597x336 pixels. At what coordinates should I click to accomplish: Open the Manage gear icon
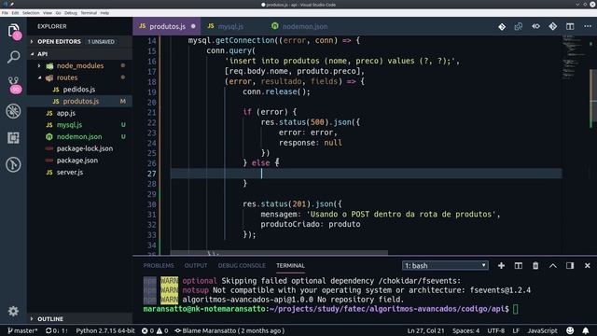coord(13,311)
